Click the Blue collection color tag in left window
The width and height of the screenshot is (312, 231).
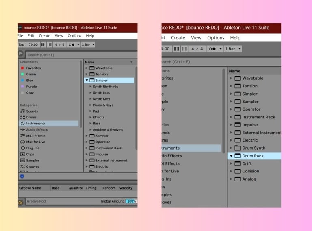coord(22,80)
